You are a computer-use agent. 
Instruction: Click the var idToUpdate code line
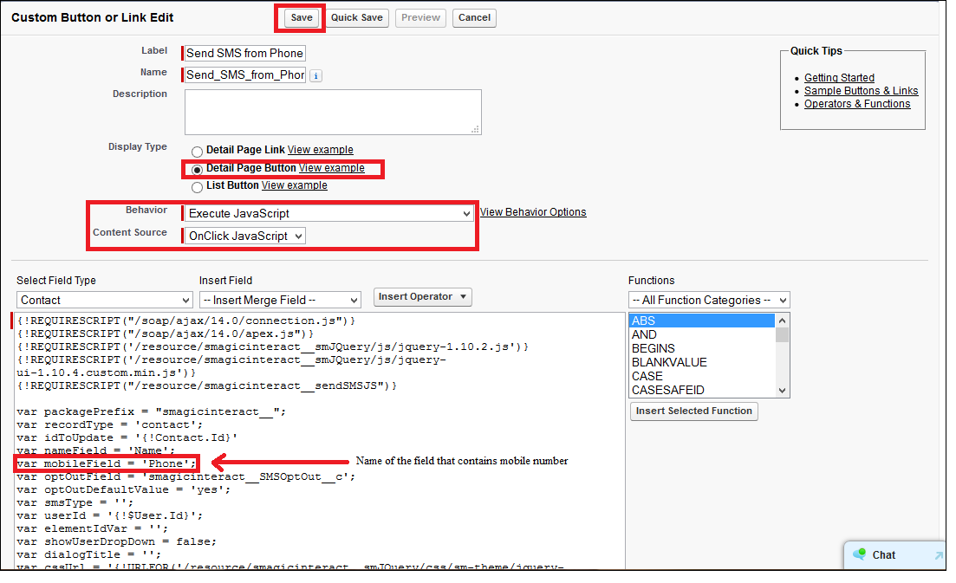click(127, 437)
